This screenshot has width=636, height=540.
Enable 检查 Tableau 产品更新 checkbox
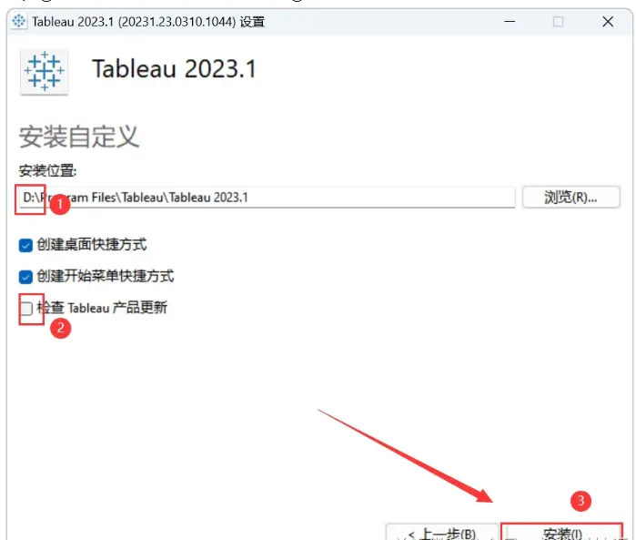26,309
